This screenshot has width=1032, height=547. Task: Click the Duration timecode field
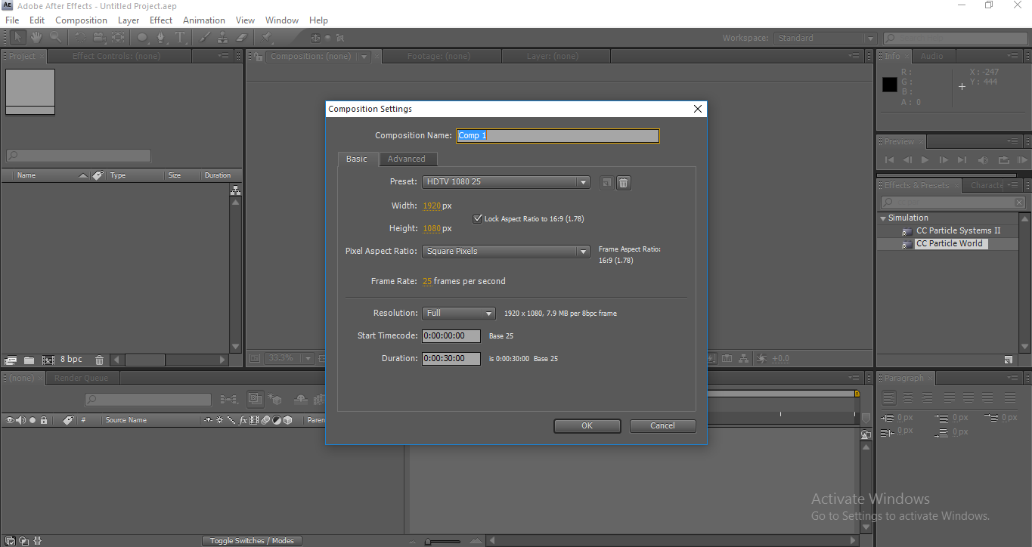coord(451,359)
